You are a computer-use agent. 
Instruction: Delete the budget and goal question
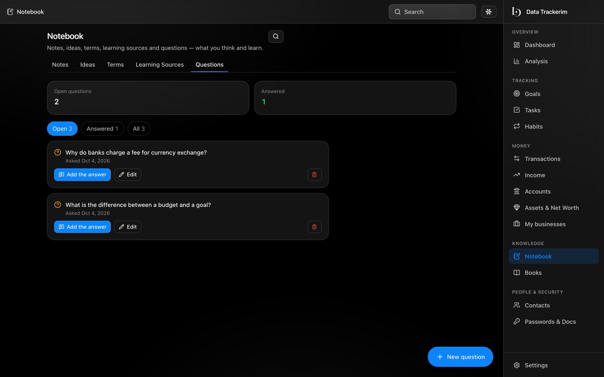(x=314, y=227)
